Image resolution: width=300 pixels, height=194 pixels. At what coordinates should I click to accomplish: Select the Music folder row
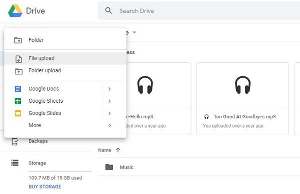tap(199, 167)
